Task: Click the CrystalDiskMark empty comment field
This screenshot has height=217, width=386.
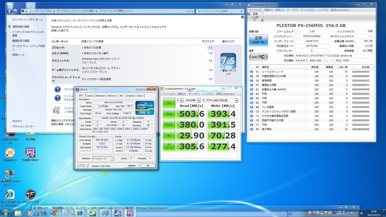Action: click(201, 156)
